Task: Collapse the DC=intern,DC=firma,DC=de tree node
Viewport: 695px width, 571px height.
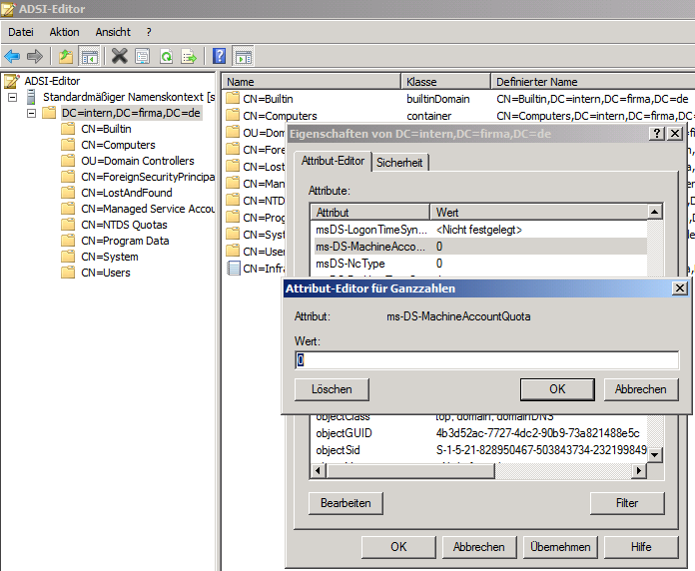Action: click(x=32, y=113)
